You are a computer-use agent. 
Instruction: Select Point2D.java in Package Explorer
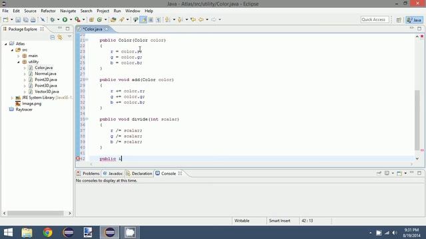[46, 80]
